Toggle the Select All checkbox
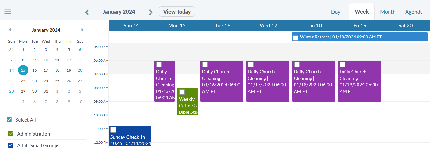The width and height of the screenshot is (430, 148). click(9, 120)
